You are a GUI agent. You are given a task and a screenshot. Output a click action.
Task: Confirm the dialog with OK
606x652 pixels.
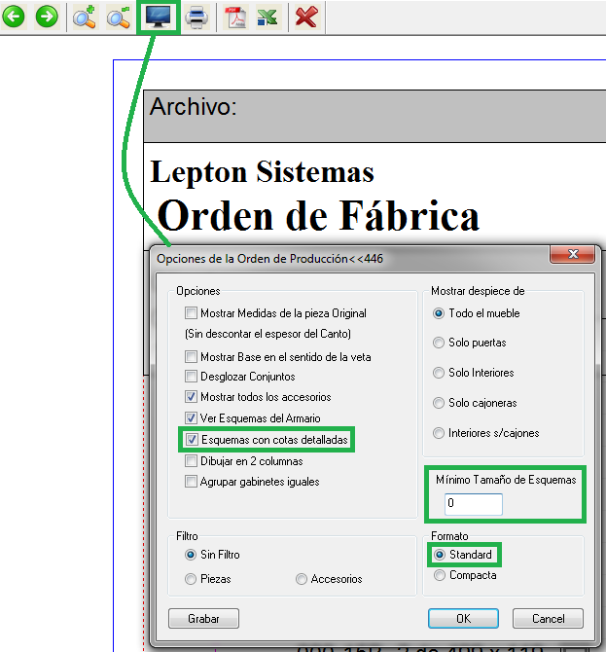tap(463, 618)
